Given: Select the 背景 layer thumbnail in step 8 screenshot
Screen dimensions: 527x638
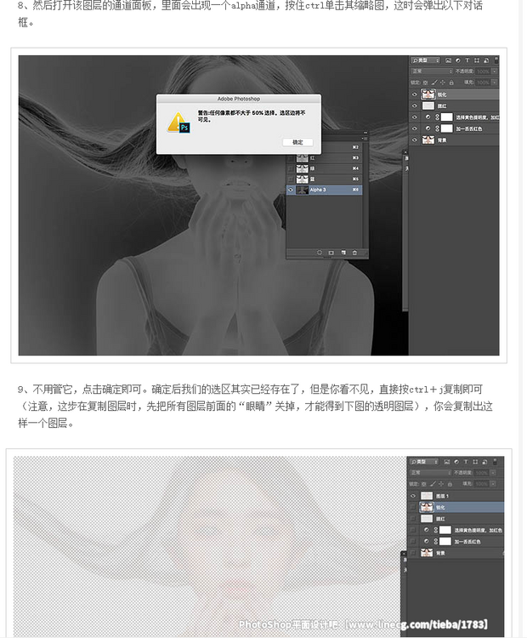Looking at the screenshot, I should 428,140.
